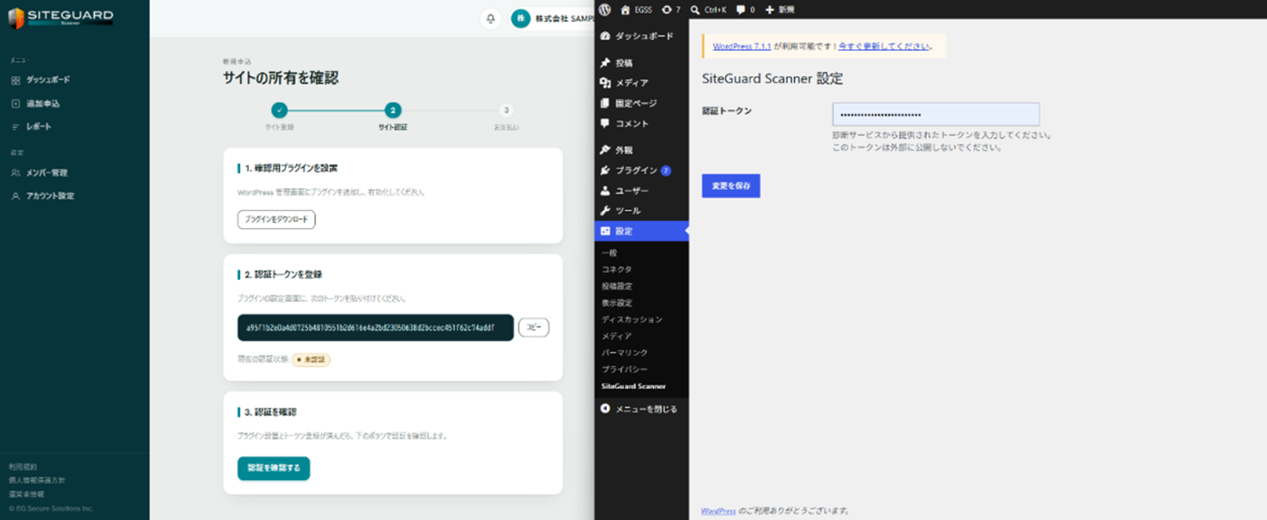Click the WordPress logo in admin bar
The width and height of the screenshot is (1267, 520).
pyautogui.click(x=605, y=9)
